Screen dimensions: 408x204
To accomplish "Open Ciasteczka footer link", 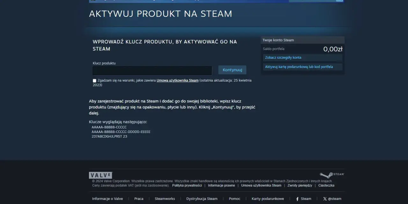I will (x=326, y=186).
